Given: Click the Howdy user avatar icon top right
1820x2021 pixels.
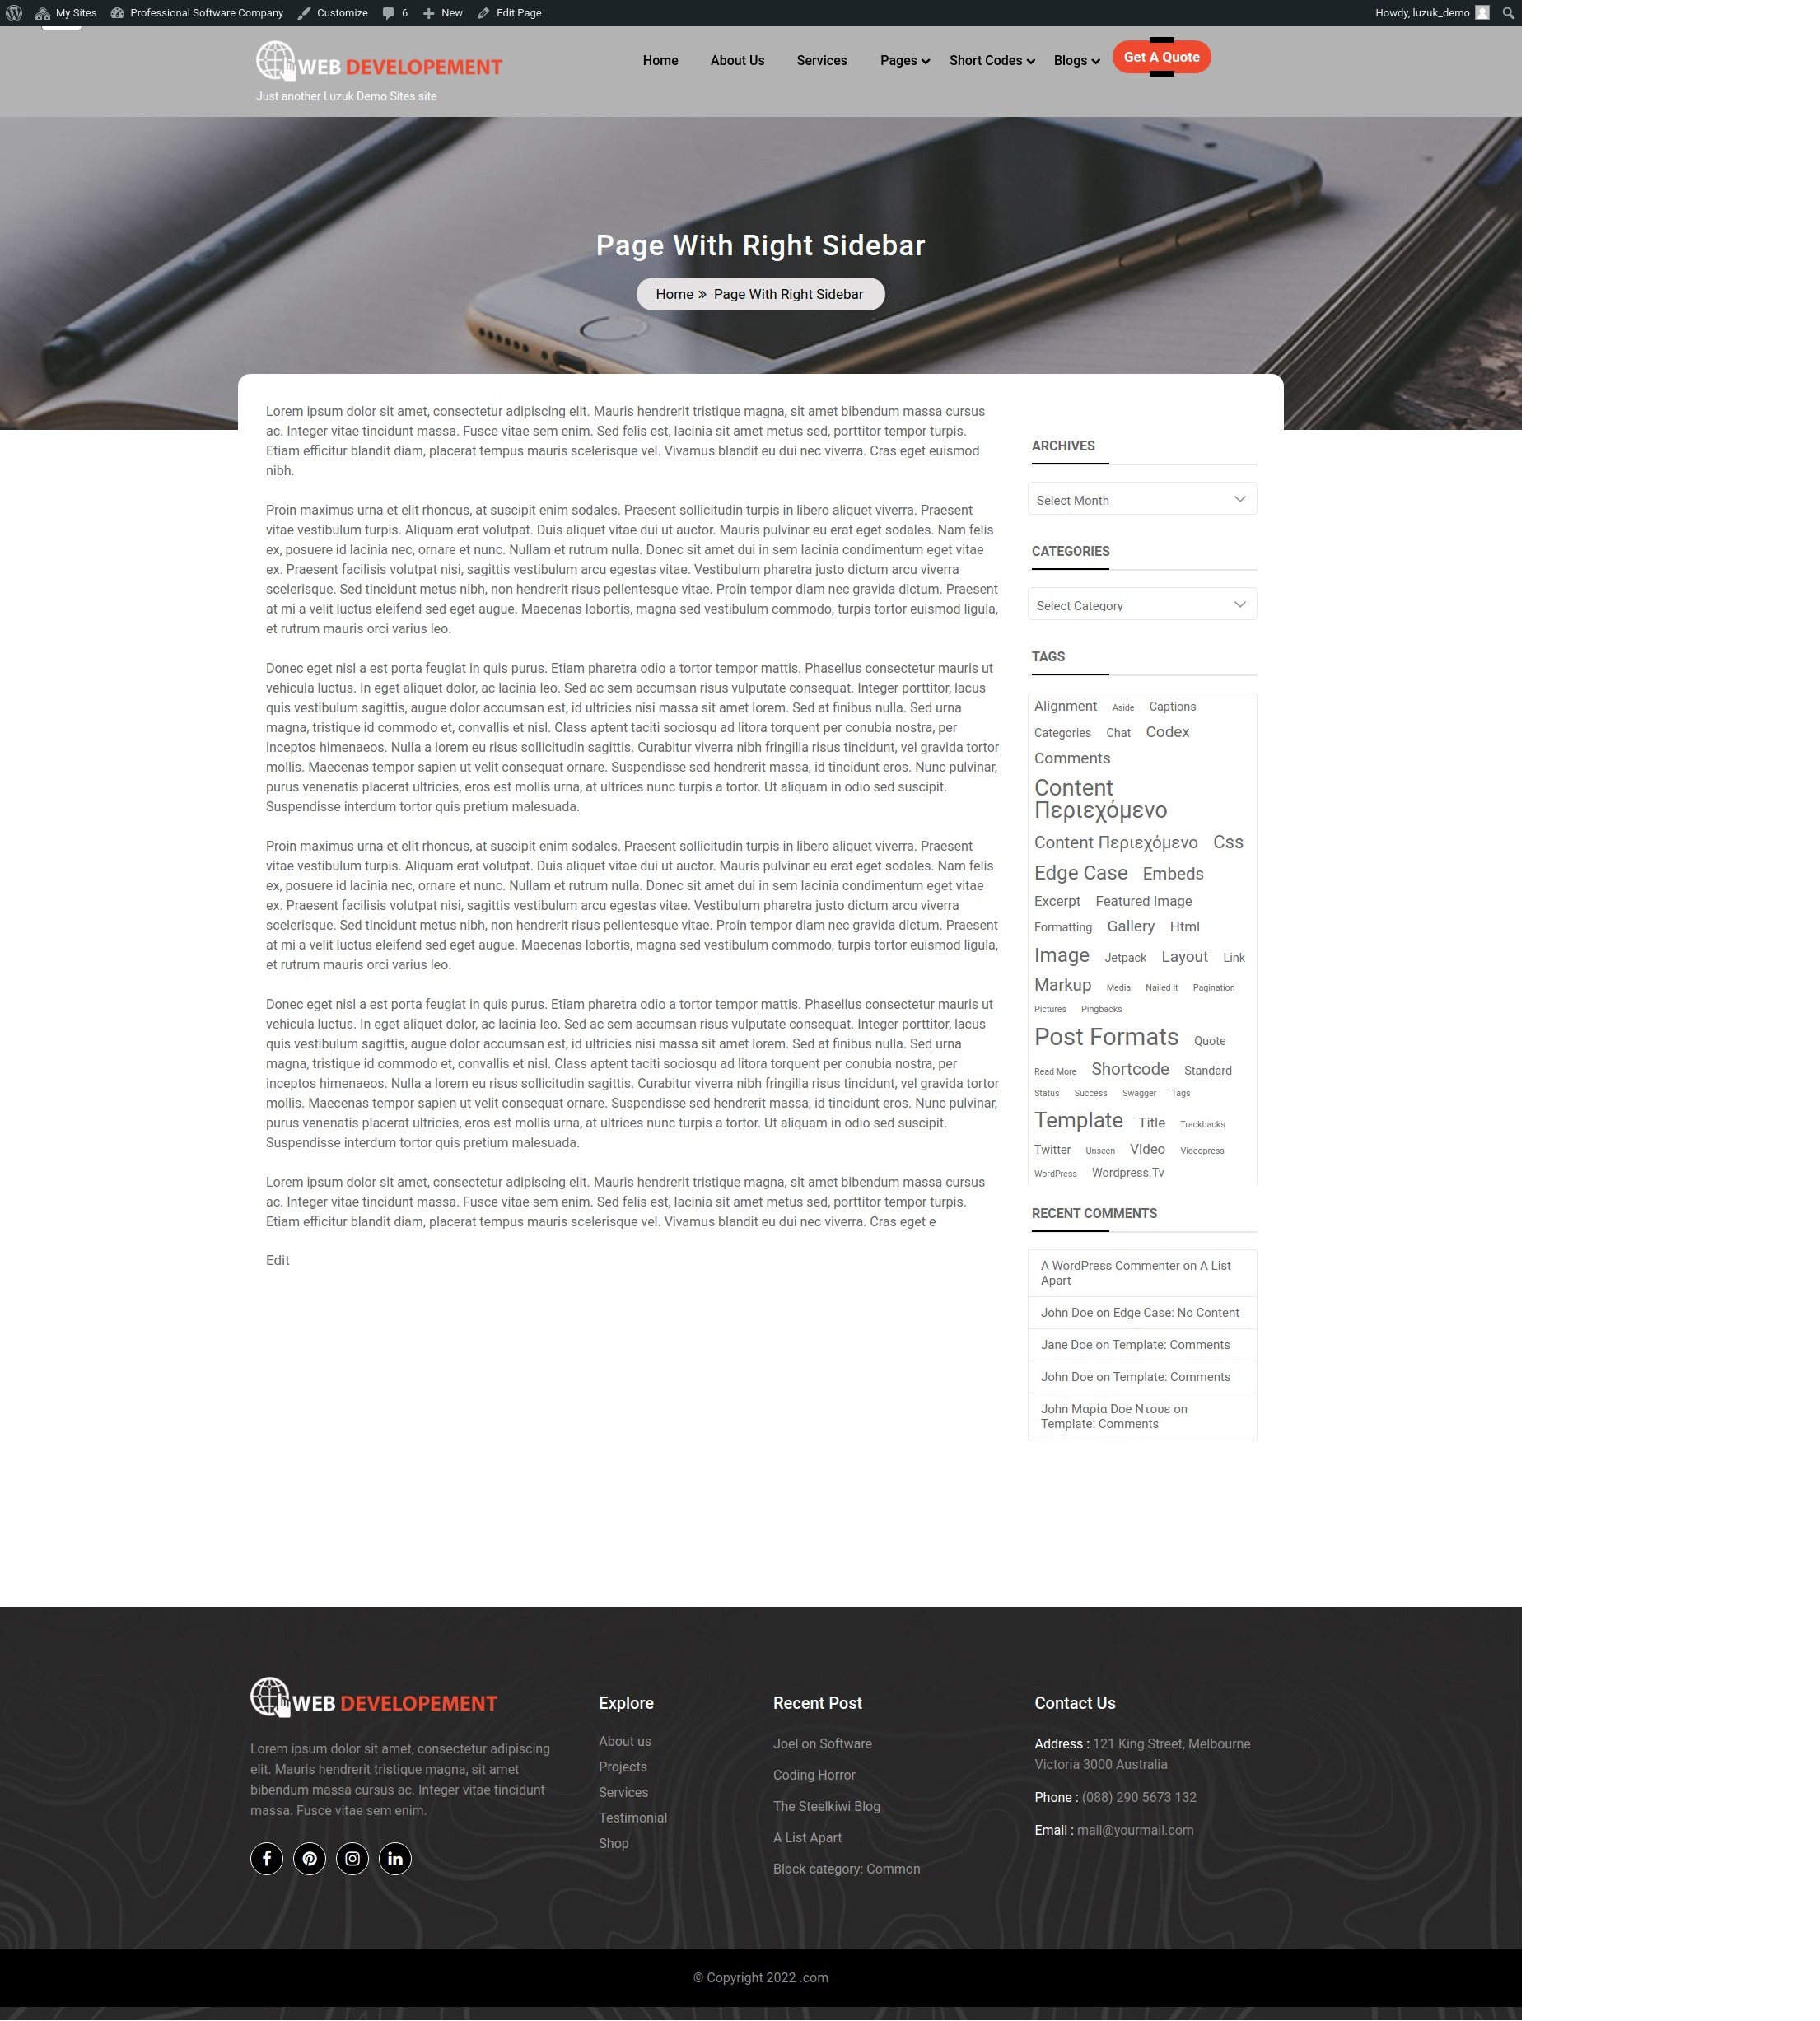Looking at the screenshot, I should 1482,12.
